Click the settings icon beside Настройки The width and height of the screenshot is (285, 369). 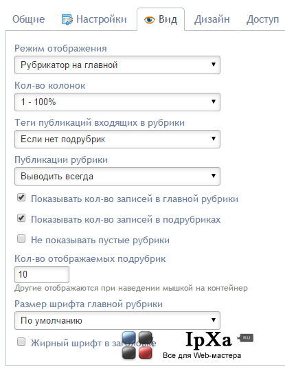coord(67,19)
